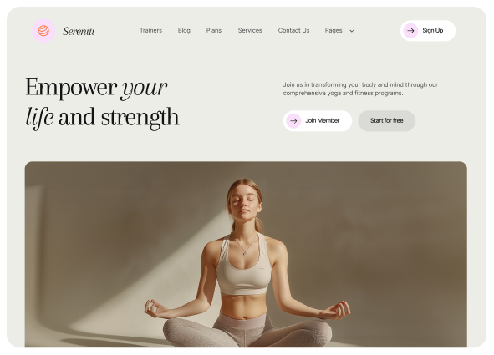Click the arrow icon in Join Member button
The height and width of the screenshot is (355, 494).
293,121
